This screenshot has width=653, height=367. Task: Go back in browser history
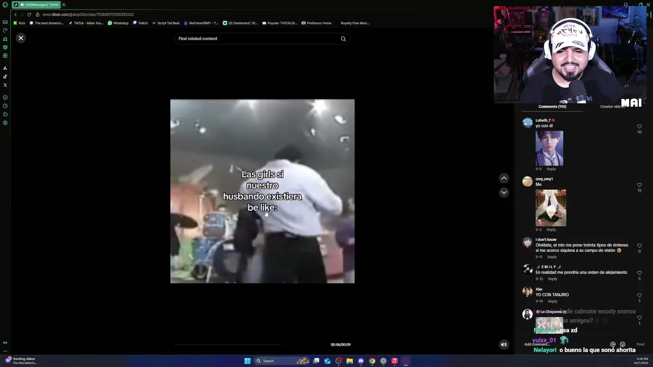point(15,14)
